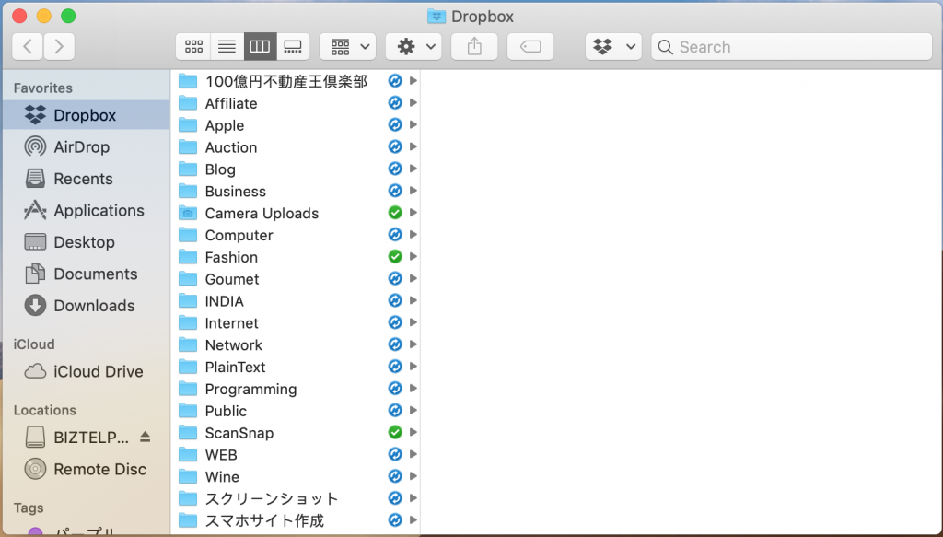This screenshot has width=943, height=537.
Task: Click sync status icon beside Internet
Action: coord(394,323)
